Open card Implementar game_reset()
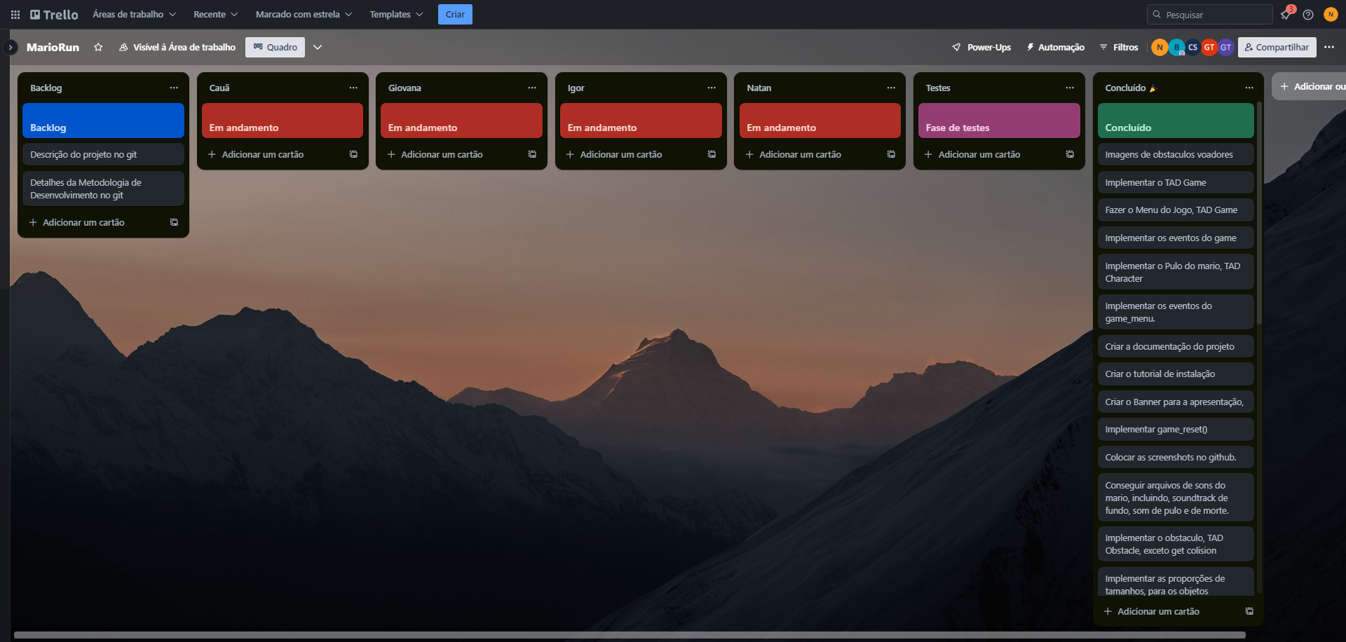The width and height of the screenshot is (1346, 642). [1176, 429]
